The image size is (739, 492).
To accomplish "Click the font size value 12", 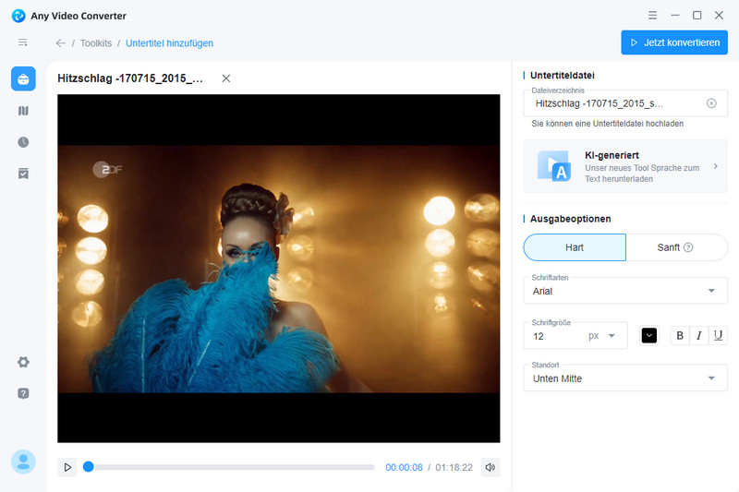I will tap(539, 336).
